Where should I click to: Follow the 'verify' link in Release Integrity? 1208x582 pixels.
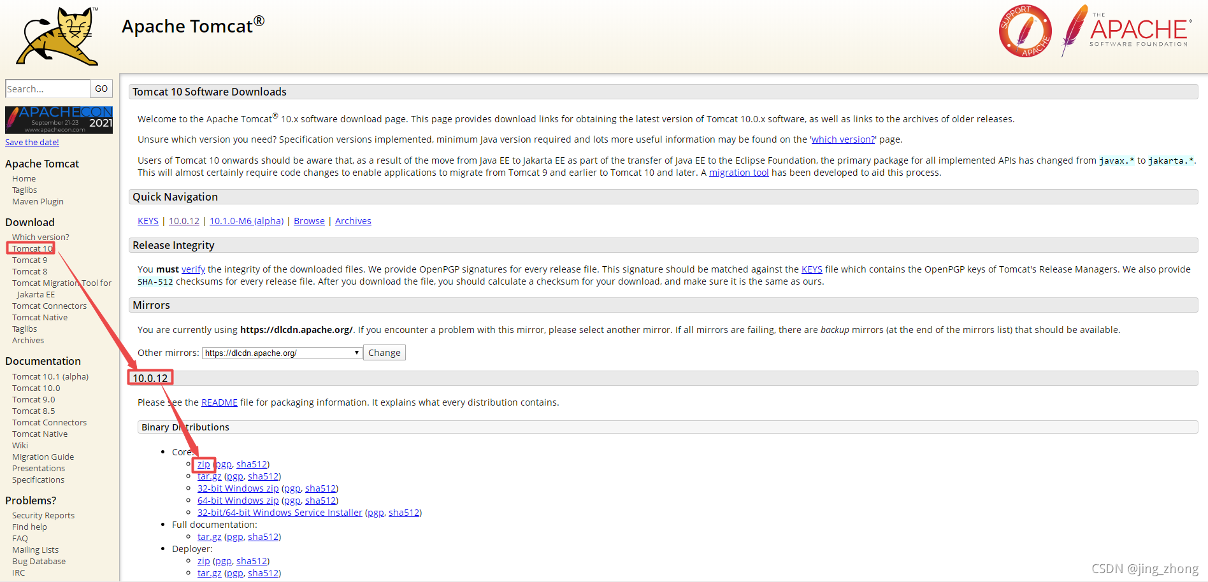(193, 269)
